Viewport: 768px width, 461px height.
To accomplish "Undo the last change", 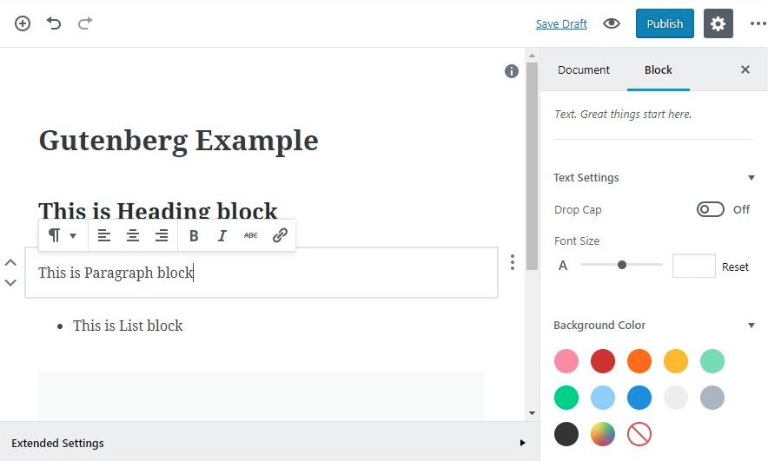I will point(54,23).
